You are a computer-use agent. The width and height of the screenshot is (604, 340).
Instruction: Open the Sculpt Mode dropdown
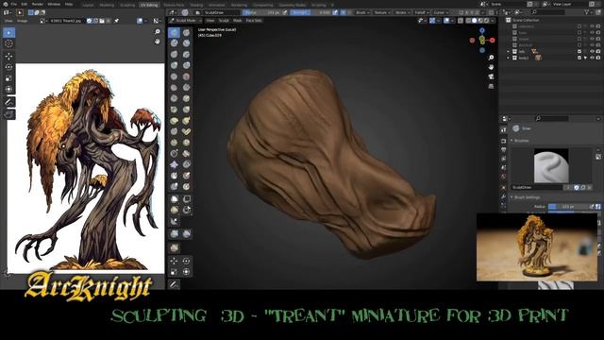[185, 21]
